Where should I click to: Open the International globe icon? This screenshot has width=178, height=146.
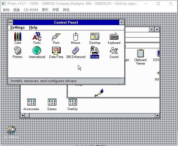tap(37, 52)
